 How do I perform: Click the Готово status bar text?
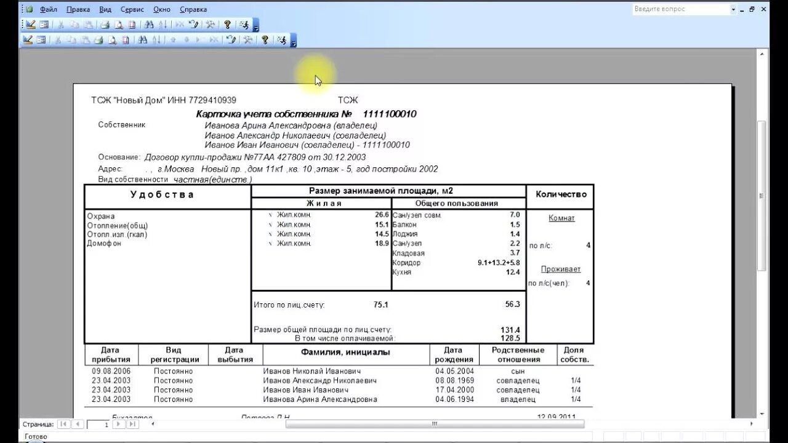click(36, 436)
